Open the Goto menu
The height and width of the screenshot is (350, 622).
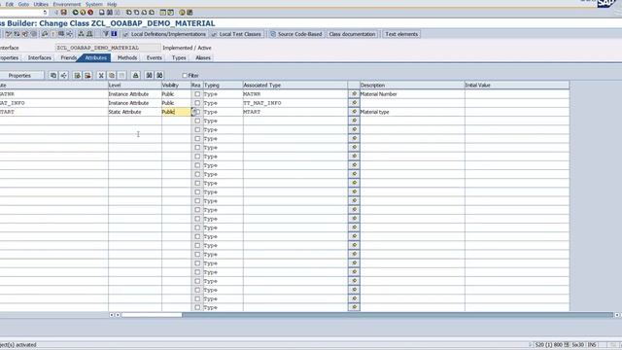pos(23,4)
